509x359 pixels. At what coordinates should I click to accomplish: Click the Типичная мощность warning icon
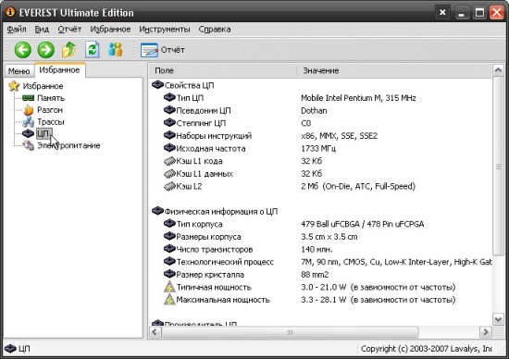click(169, 287)
